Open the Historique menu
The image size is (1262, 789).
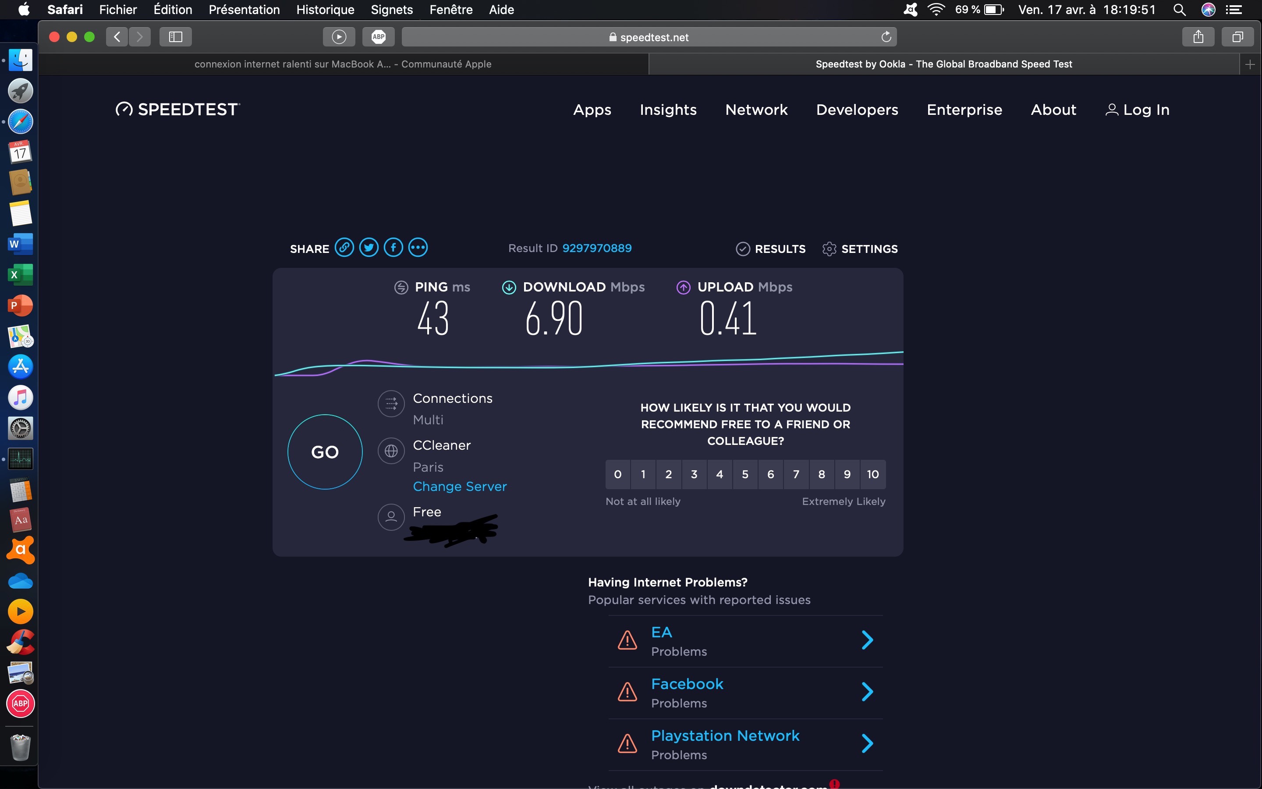coord(325,9)
